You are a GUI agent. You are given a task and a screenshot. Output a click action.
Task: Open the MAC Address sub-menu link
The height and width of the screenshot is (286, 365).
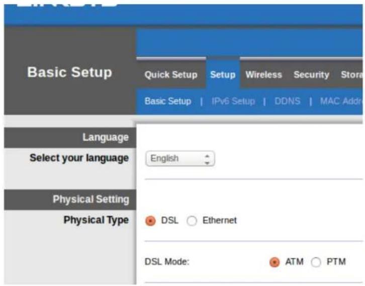coord(341,101)
